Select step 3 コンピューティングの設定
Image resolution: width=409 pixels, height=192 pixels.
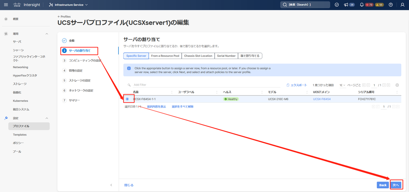[81, 61]
